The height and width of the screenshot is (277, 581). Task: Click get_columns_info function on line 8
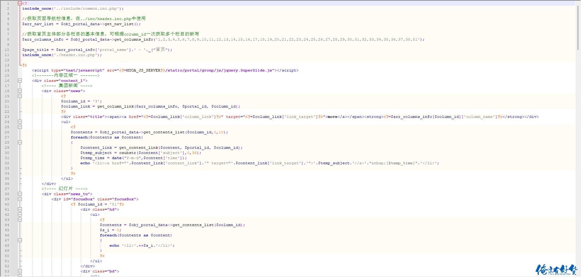[134, 39]
